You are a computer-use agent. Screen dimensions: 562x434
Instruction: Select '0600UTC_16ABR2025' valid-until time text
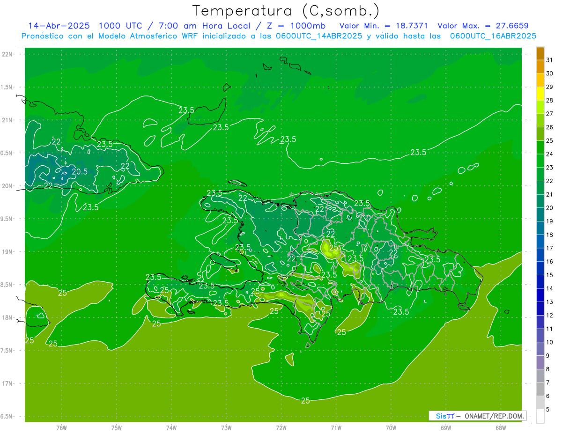(x=493, y=36)
